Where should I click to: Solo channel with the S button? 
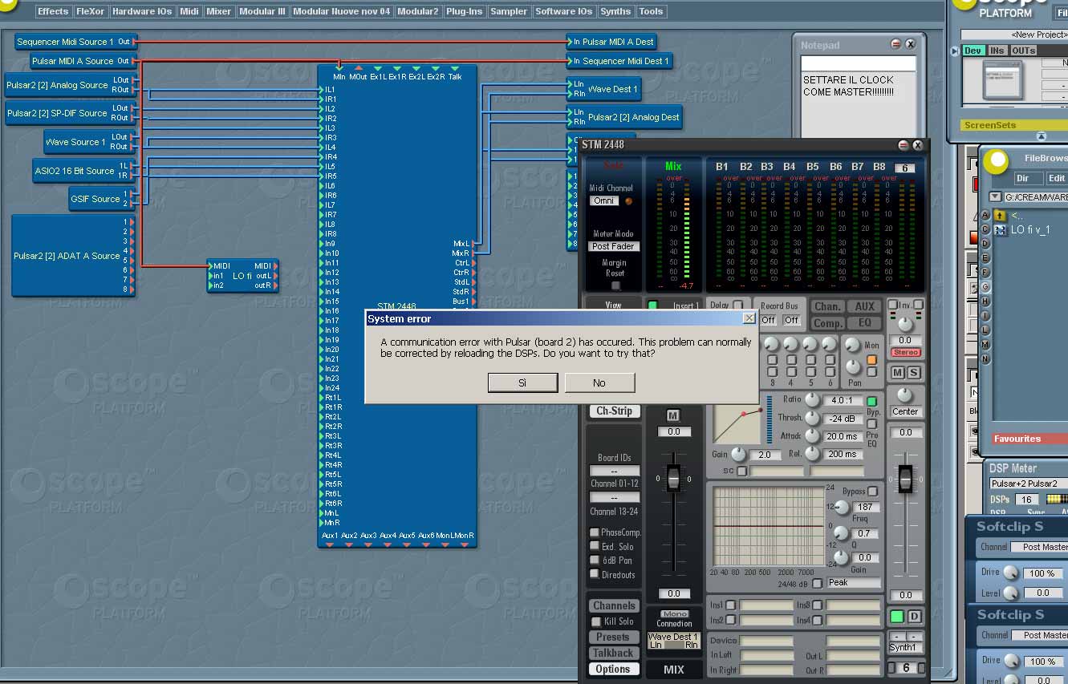pyautogui.click(x=913, y=373)
